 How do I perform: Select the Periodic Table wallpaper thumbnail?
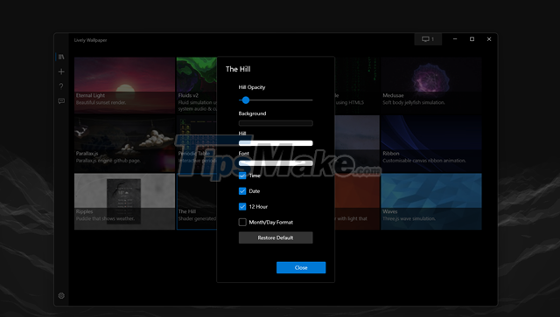pyautogui.click(x=197, y=143)
